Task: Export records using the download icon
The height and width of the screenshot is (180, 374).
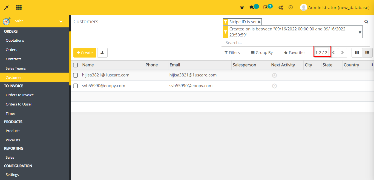Action: tap(102, 53)
